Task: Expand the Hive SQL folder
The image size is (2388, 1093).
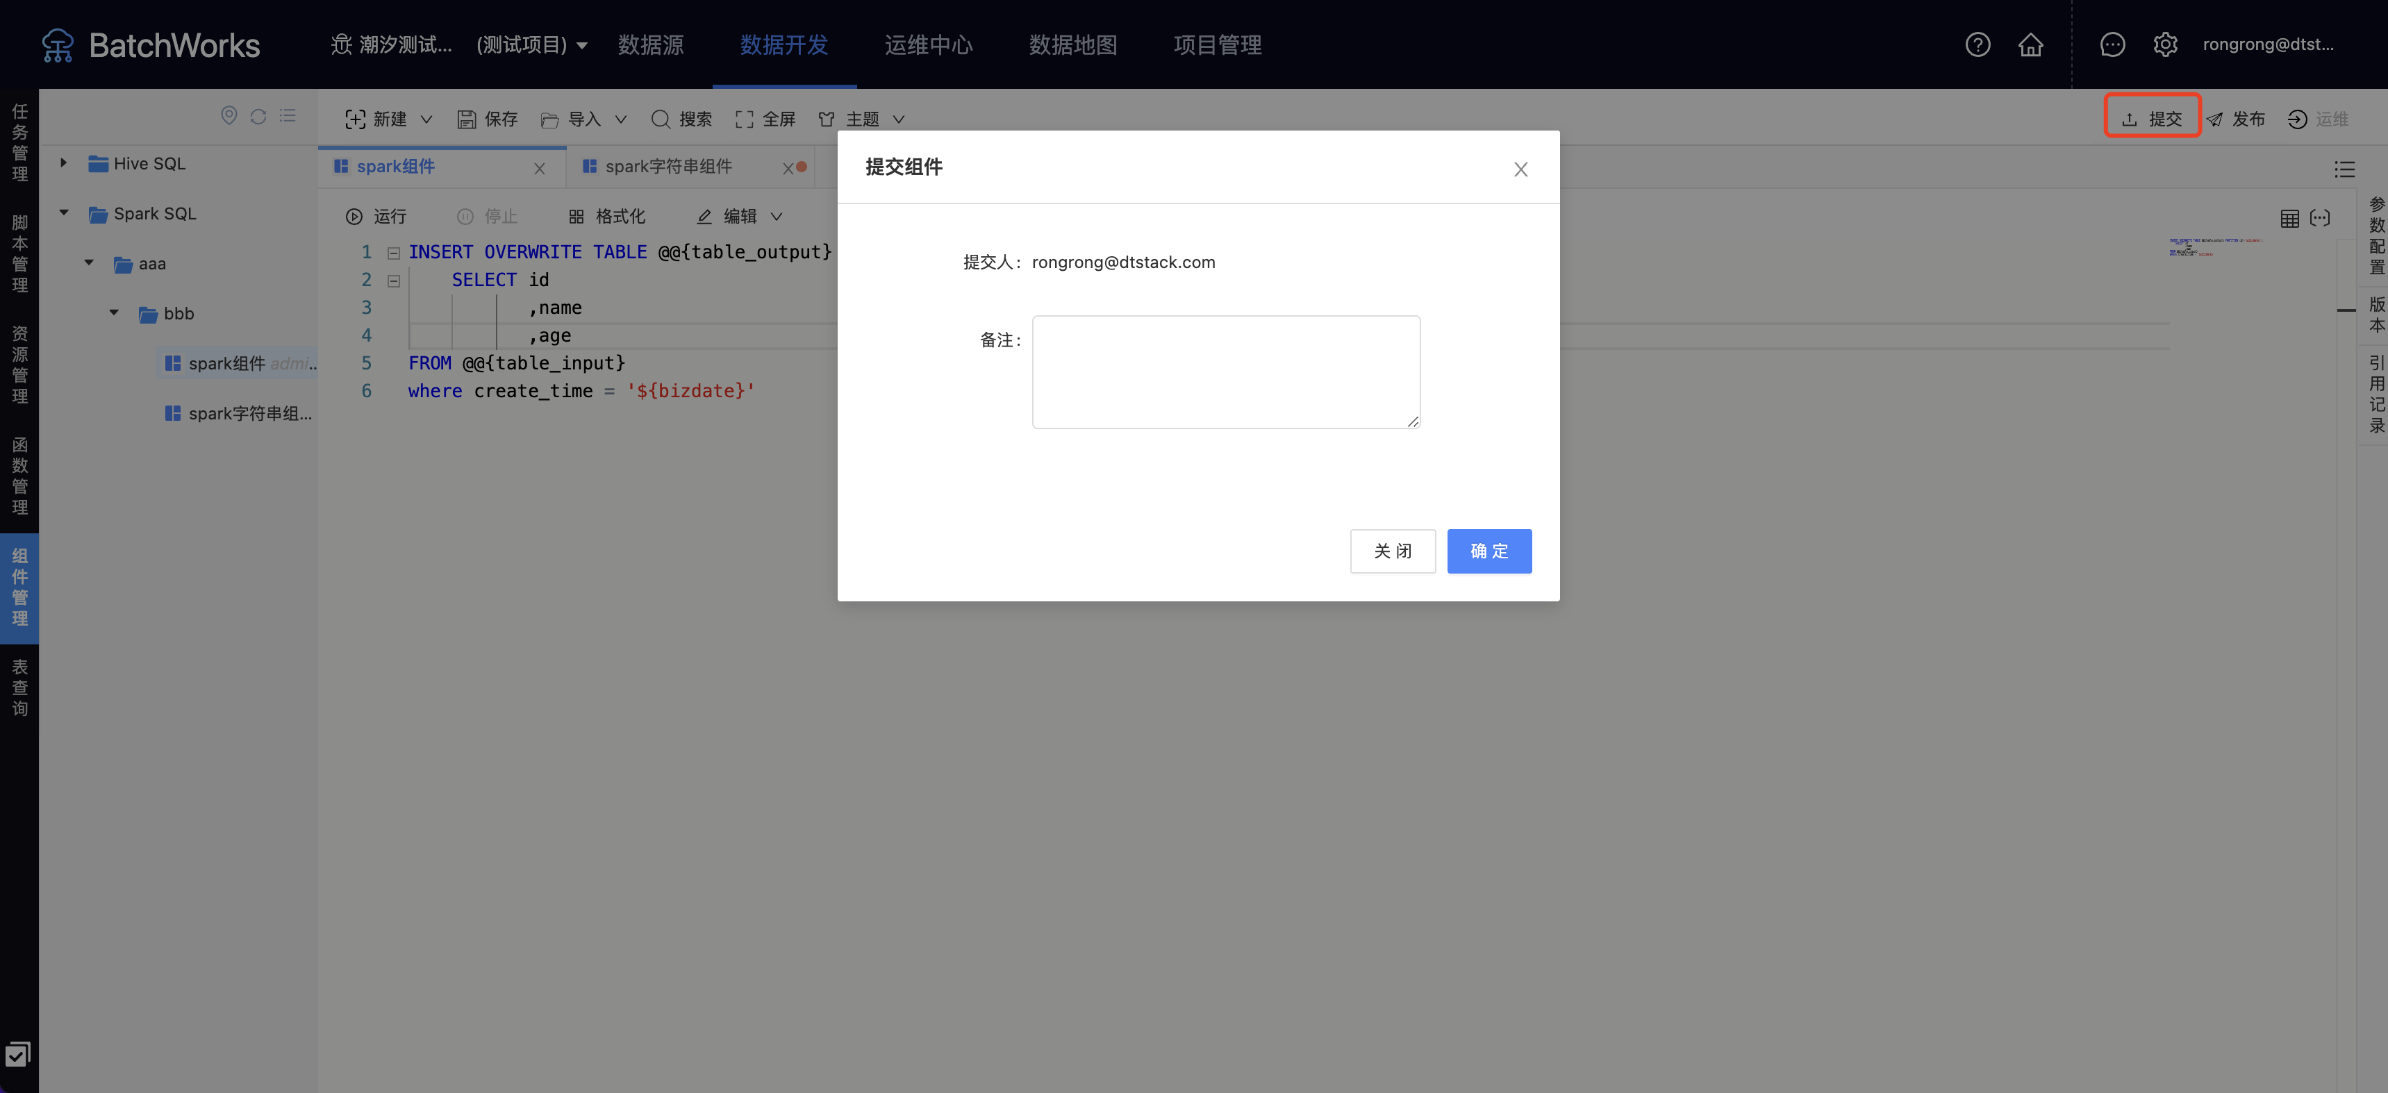Action: click(63, 163)
